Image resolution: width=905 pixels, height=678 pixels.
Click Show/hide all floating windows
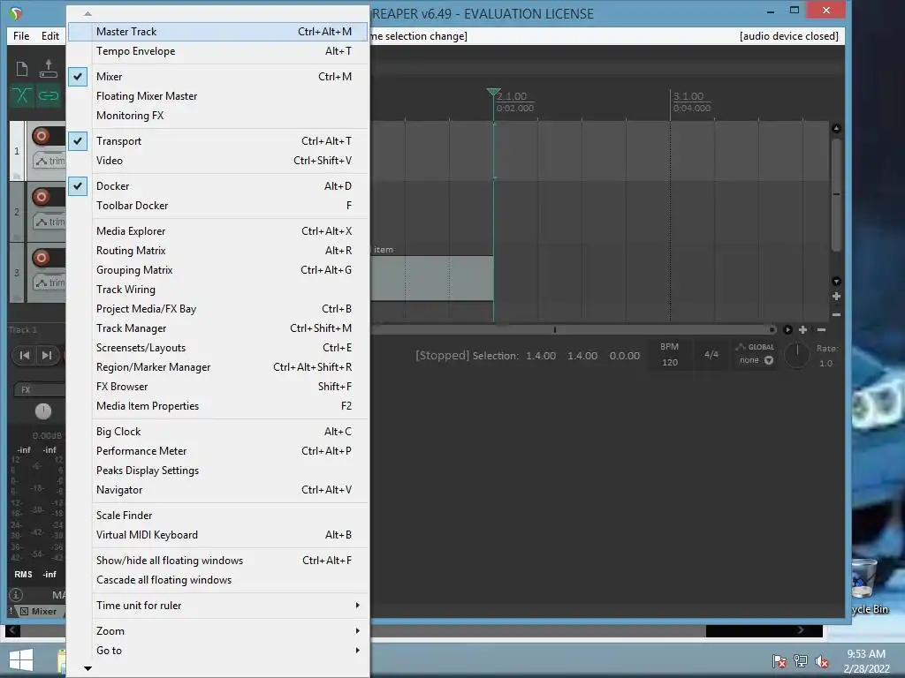[x=218, y=561]
